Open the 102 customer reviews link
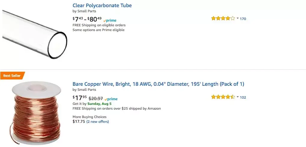This screenshot has height=147, width=306. click(243, 97)
